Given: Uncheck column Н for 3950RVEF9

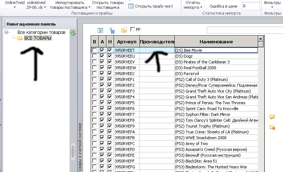Looking at the screenshot, I should pyautogui.click(x=110, y=126).
